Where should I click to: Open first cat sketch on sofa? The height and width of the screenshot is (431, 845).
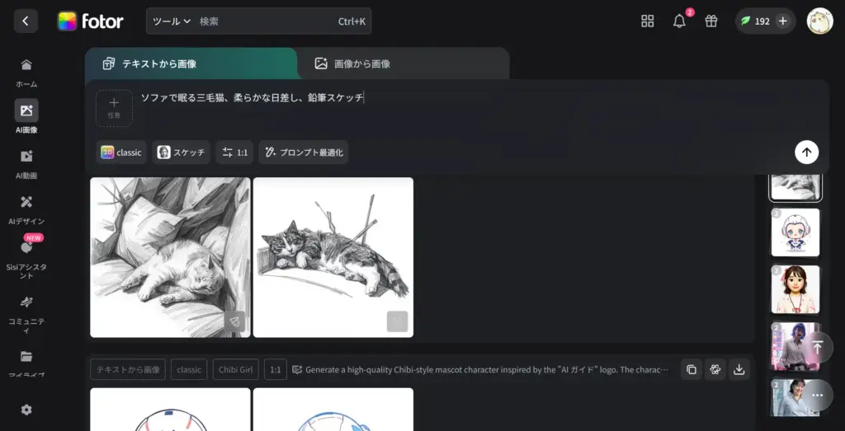pos(170,257)
